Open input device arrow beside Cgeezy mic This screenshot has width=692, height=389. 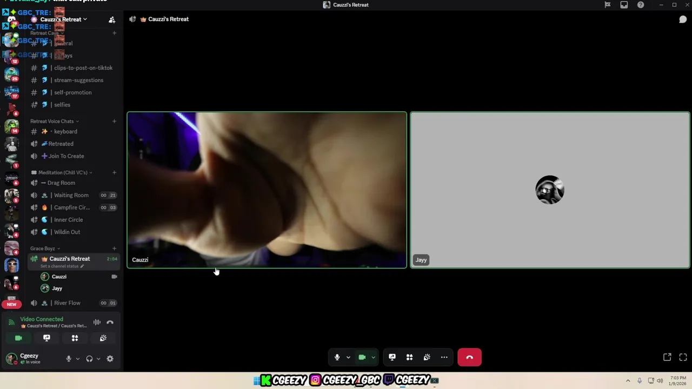(77, 359)
